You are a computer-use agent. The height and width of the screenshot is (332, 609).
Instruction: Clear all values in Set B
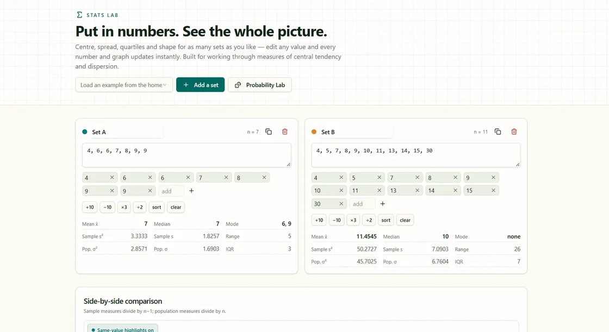pos(405,220)
